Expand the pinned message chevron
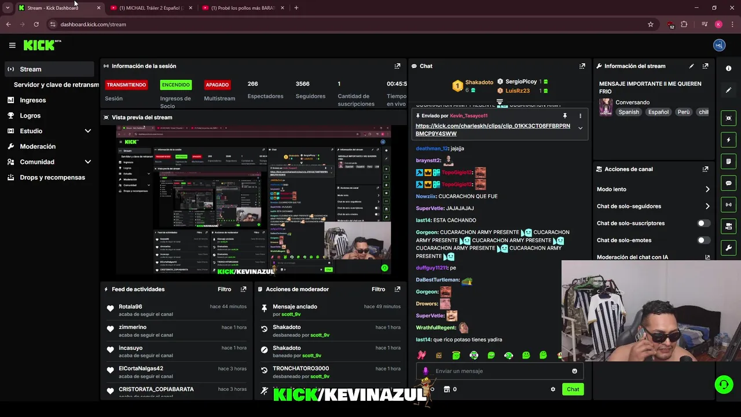The width and height of the screenshot is (741, 417). coord(580,129)
